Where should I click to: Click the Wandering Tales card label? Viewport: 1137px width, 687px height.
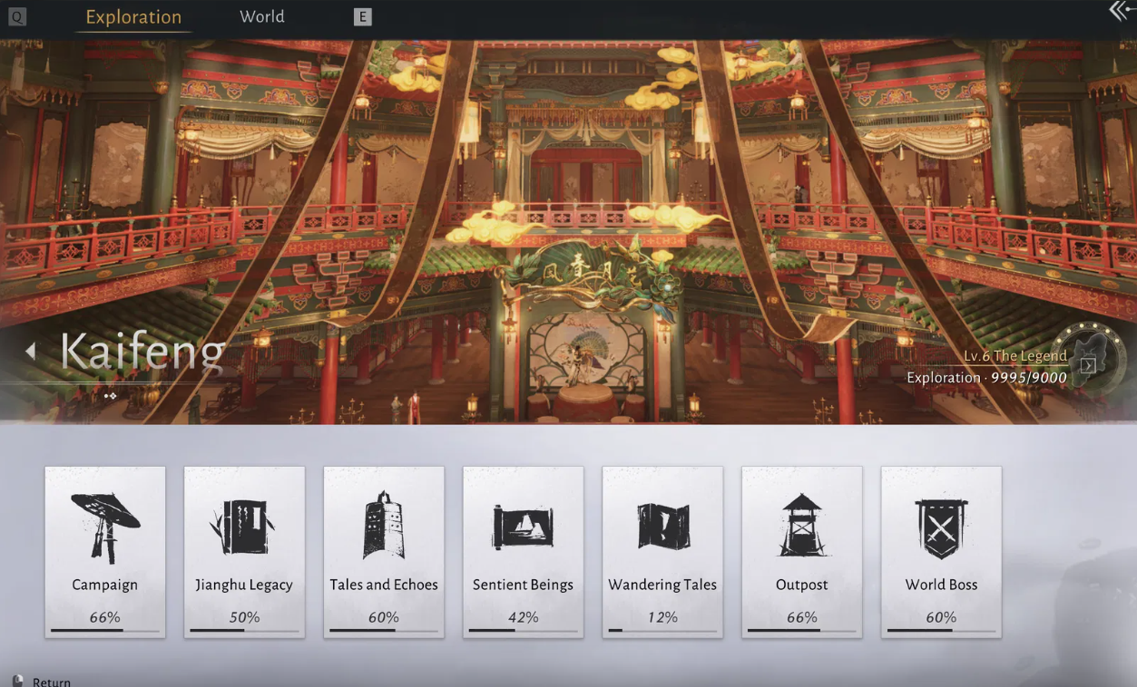pos(662,585)
